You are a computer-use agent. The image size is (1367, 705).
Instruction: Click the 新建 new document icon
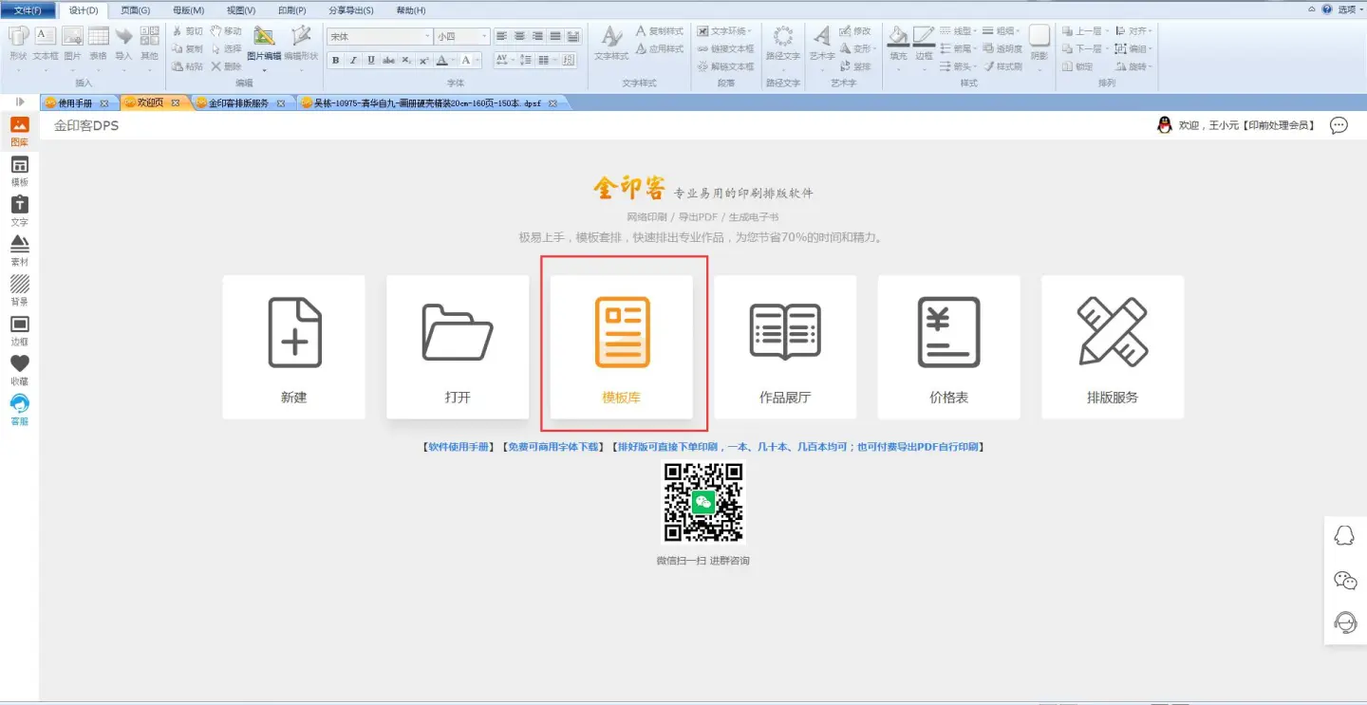(294, 333)
